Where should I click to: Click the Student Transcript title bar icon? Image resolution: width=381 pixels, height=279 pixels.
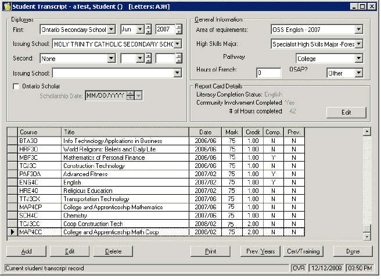[x=6, y=6]
